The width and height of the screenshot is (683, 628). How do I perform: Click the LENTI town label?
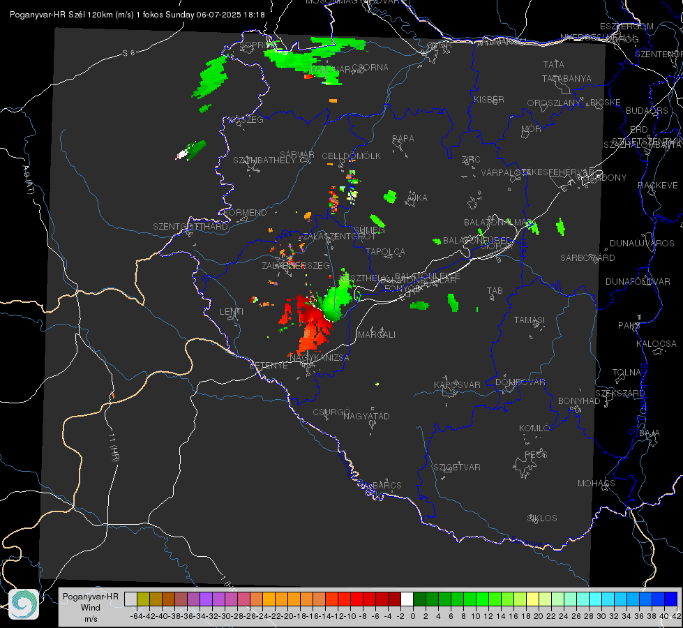click(x=232, y=312)
